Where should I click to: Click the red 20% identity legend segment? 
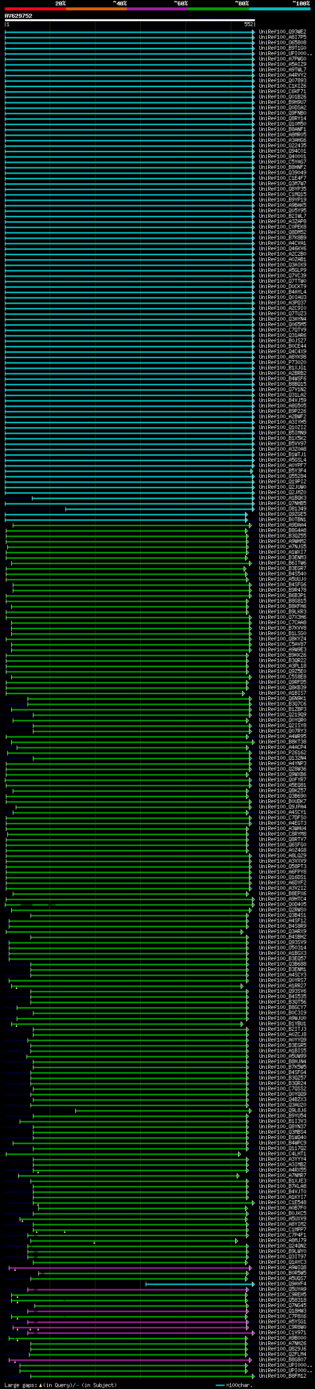pos(35,9)
